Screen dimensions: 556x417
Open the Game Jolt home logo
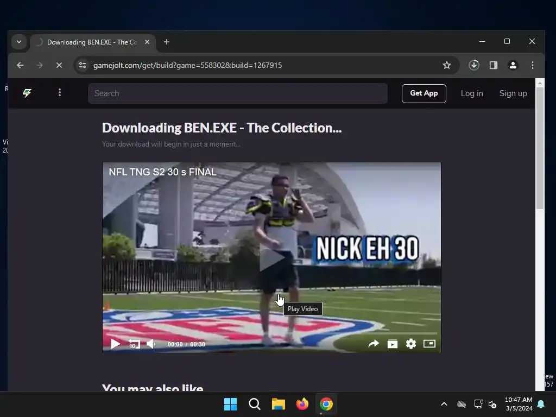tap(27, 93)
